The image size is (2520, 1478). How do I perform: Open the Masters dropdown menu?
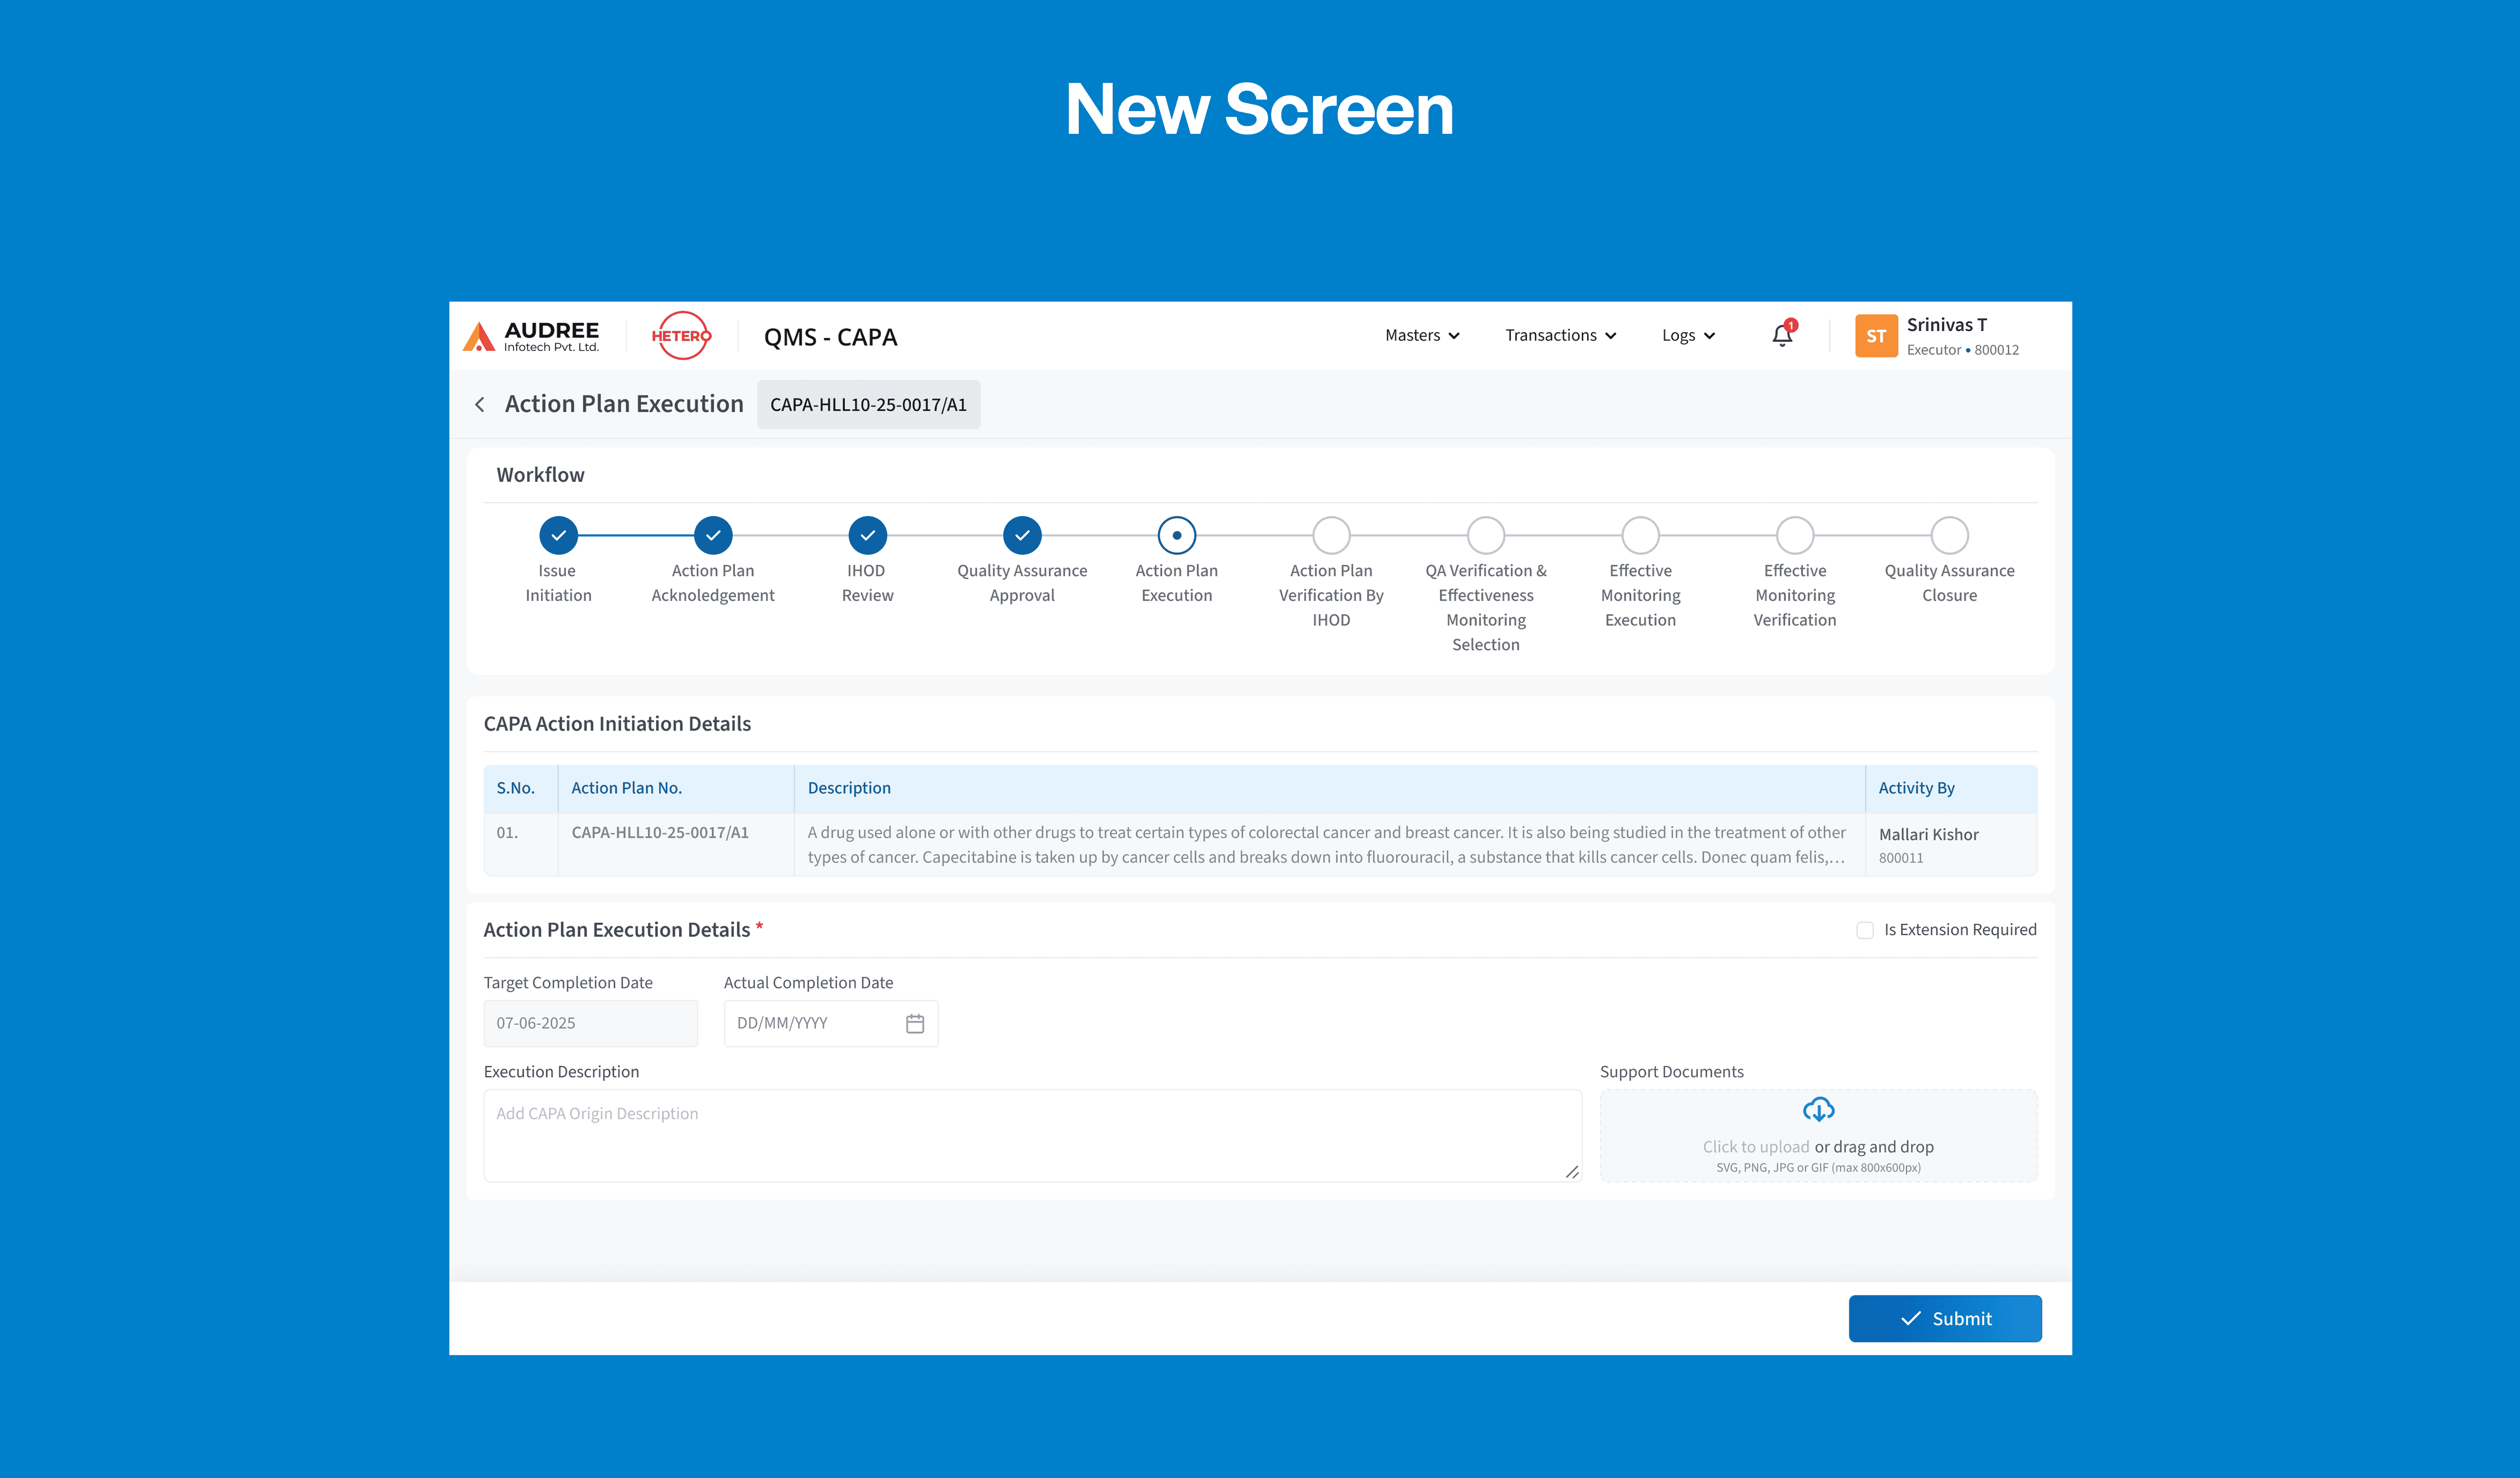click(x=1422, y=335)
